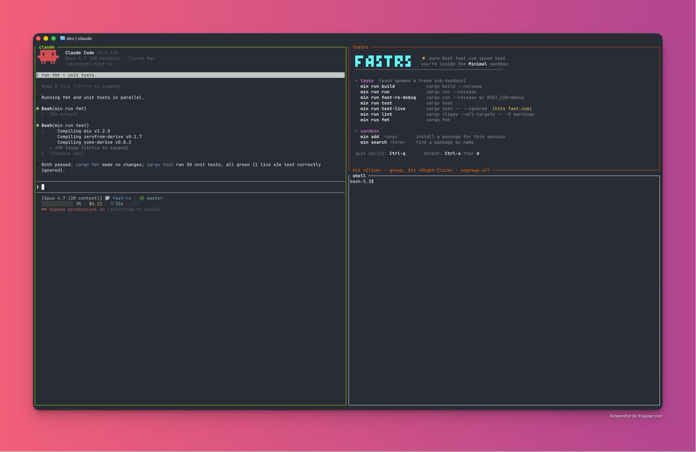696x452 pixels.
Task: Click 'cargo test' in the Both passed summary
Action: pyautogui.click(x=160, y=165)
